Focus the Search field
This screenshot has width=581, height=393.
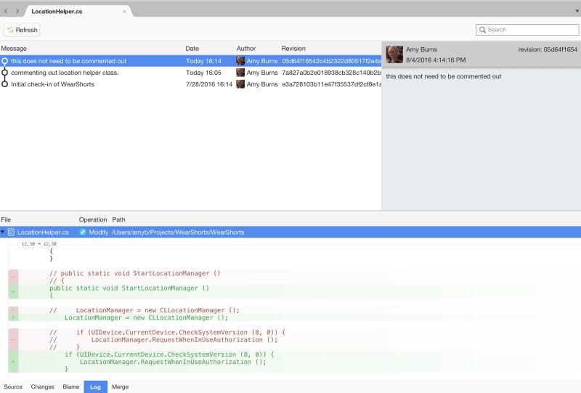tap(527, 30)
